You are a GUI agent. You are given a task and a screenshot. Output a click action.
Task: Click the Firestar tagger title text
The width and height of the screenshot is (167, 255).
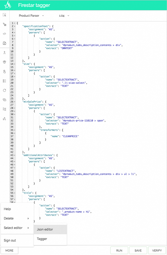(34, 5)
